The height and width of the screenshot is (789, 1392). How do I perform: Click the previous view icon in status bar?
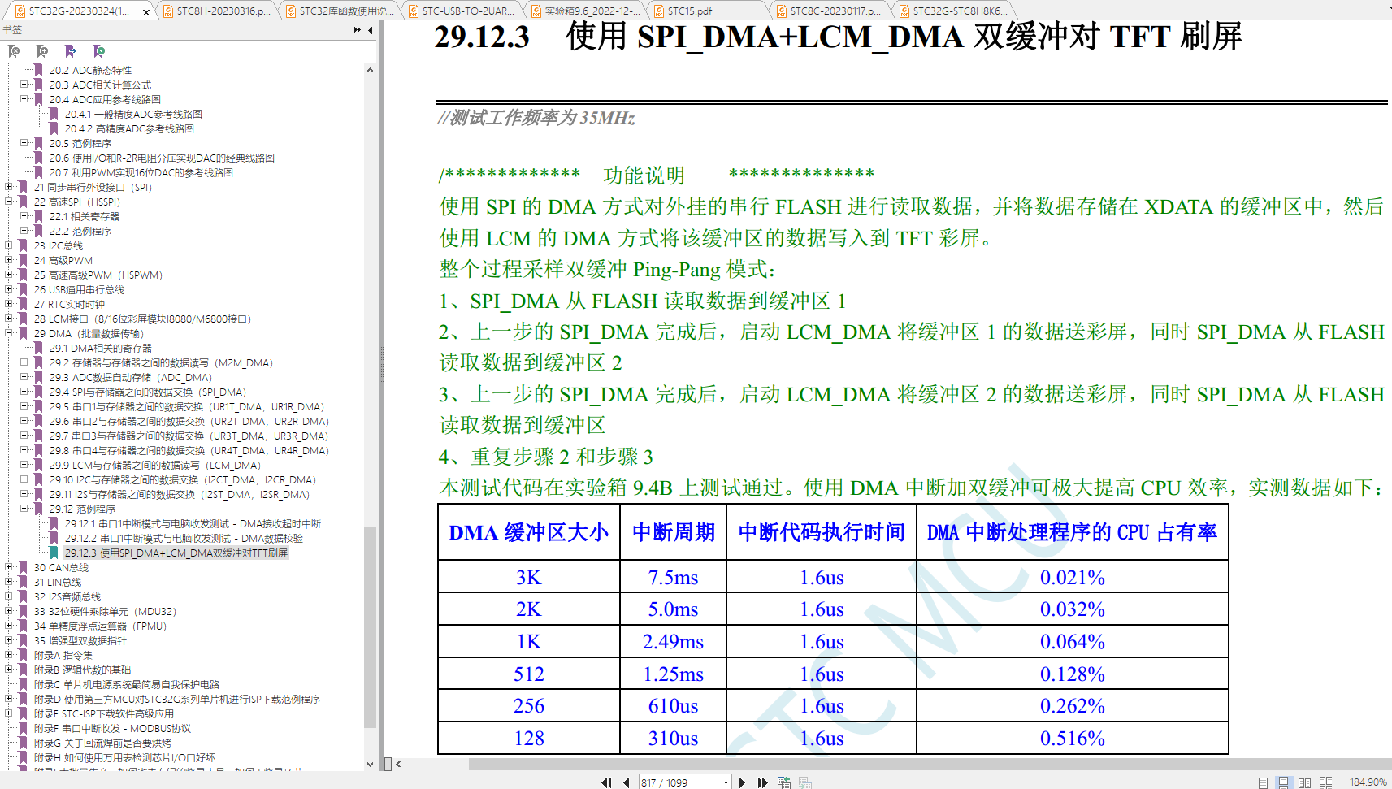783,782
